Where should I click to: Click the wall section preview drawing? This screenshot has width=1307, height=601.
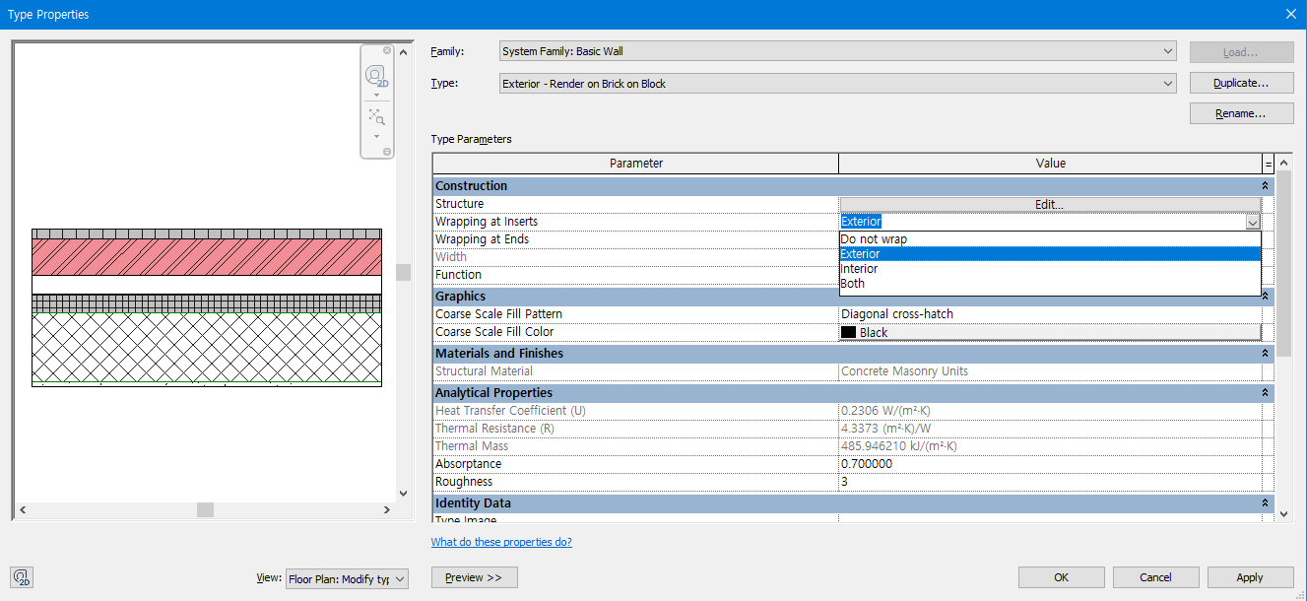[207, 307]
